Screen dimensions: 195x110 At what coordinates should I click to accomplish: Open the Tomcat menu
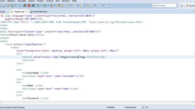(50, 1)
